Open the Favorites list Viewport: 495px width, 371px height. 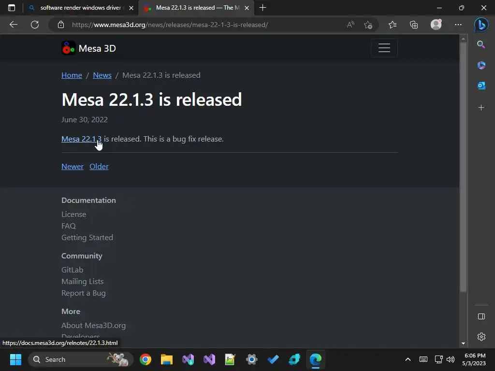point(393,25)
